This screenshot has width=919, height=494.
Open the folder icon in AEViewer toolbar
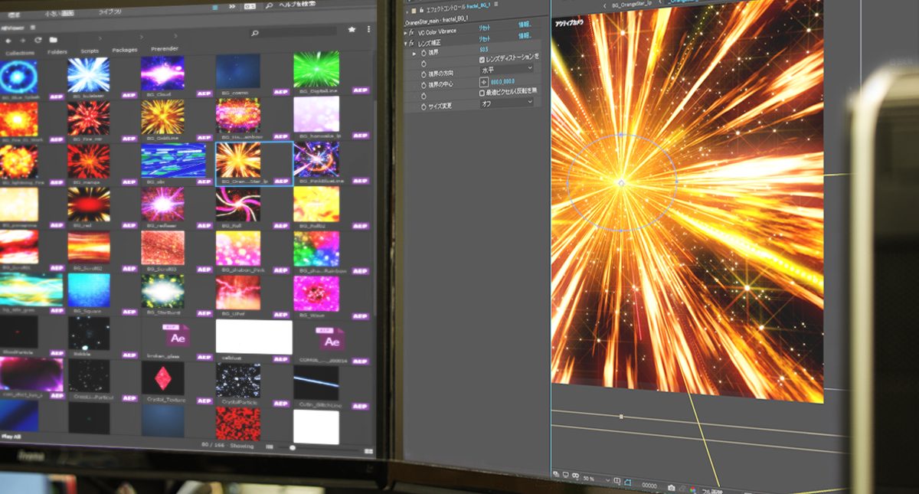[53, 40]
